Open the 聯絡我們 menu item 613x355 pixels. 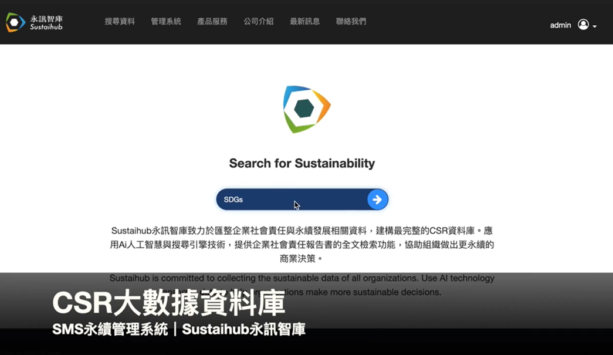pyautogui.click(x=351, y=22)
